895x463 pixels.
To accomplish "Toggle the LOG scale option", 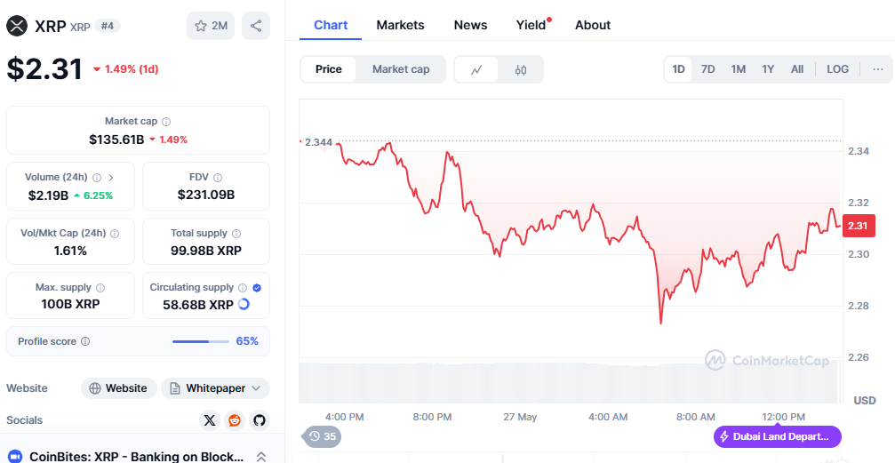I will (x=837, y=69).
